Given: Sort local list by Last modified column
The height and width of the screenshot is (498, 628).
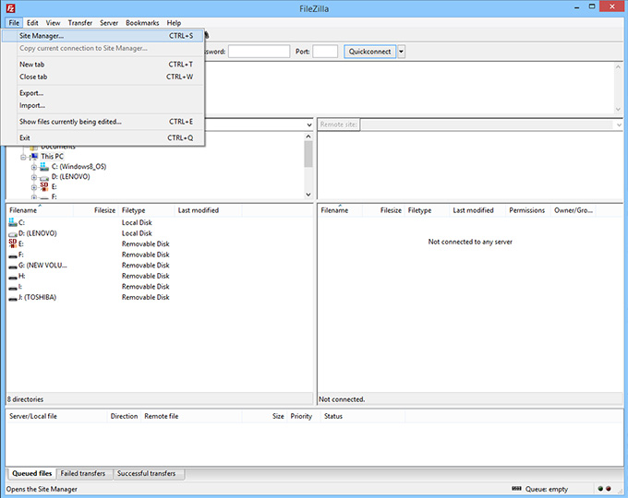Looking at the screenshot, I should click(x=209, y=210).
